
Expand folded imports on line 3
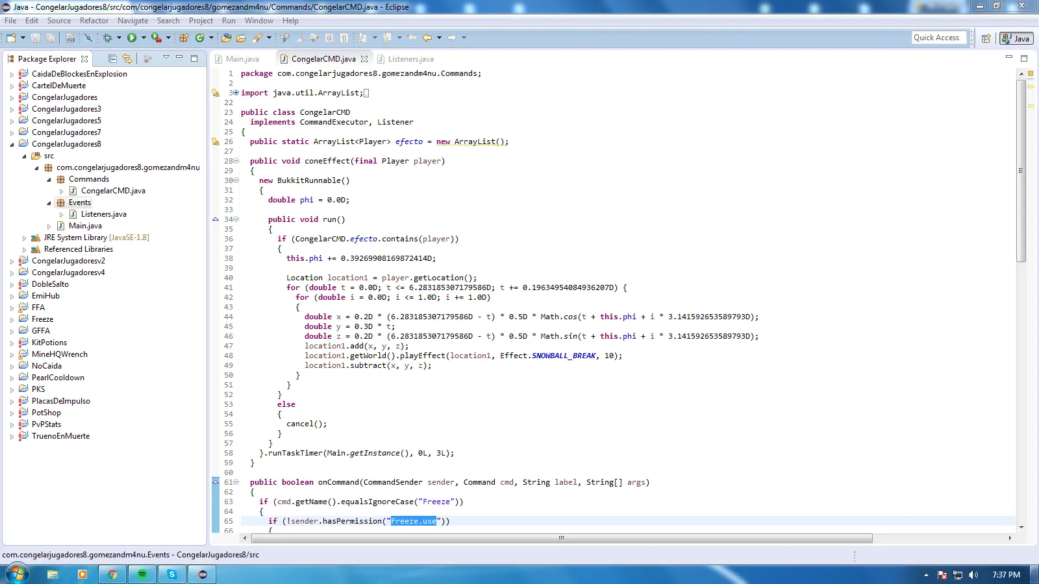pos(236,93)
